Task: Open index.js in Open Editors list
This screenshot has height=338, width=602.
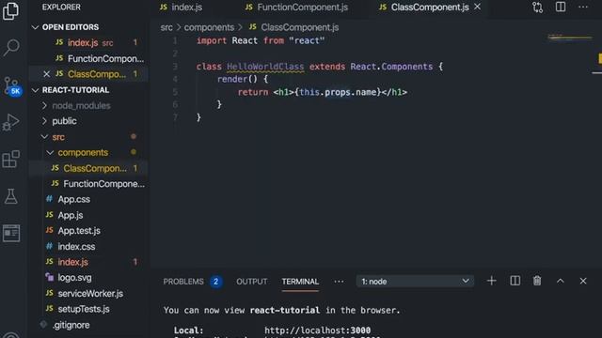Action: coord(88,42)
